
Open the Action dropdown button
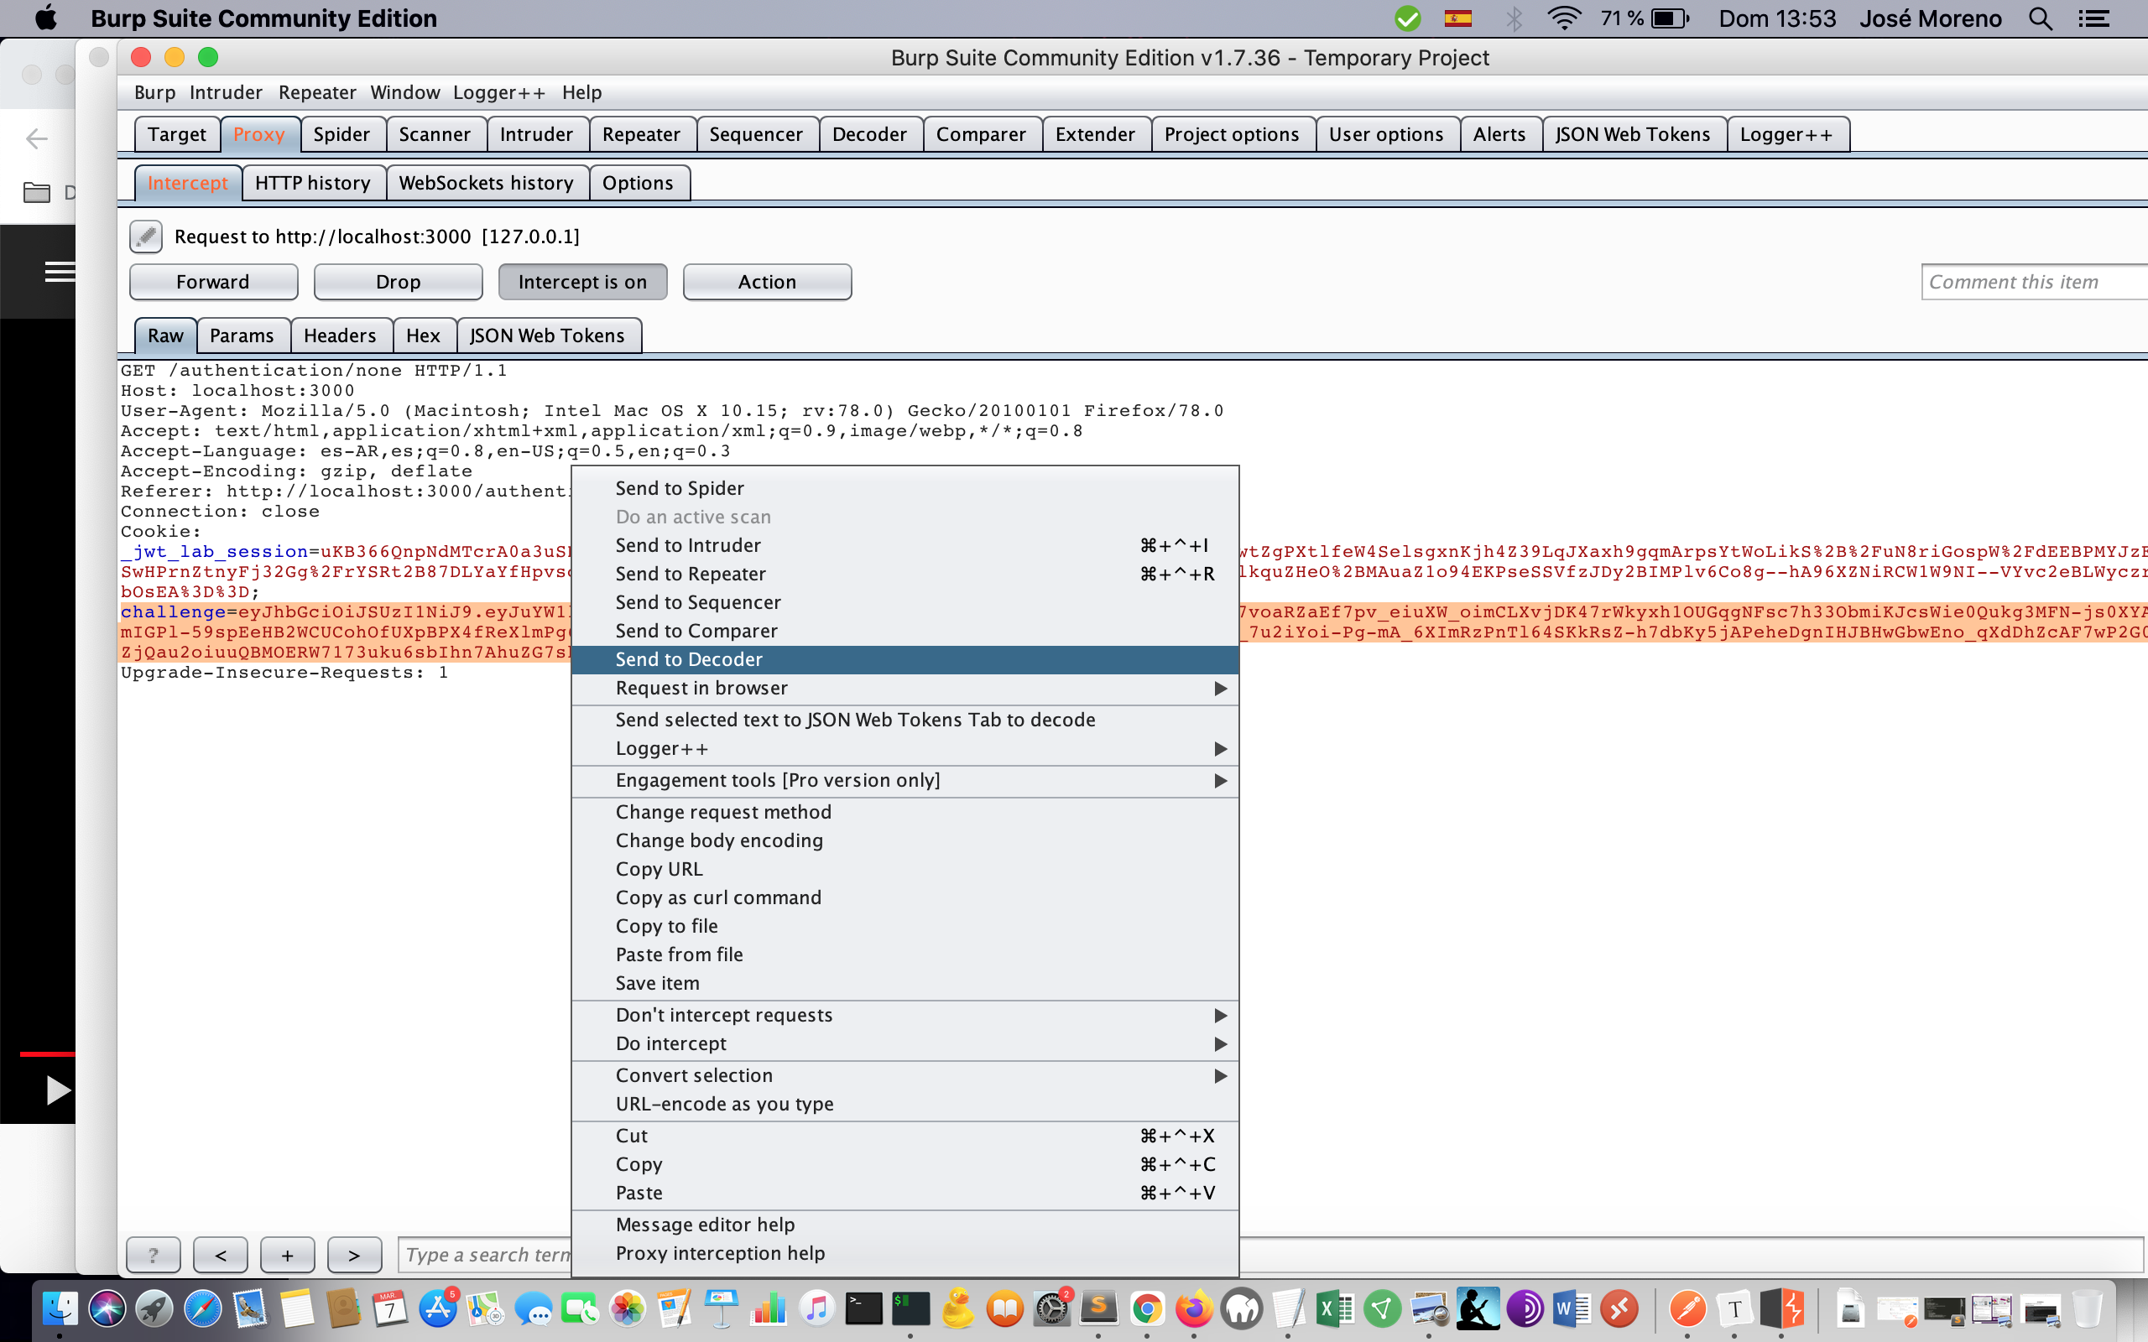(x=767, y=283)
